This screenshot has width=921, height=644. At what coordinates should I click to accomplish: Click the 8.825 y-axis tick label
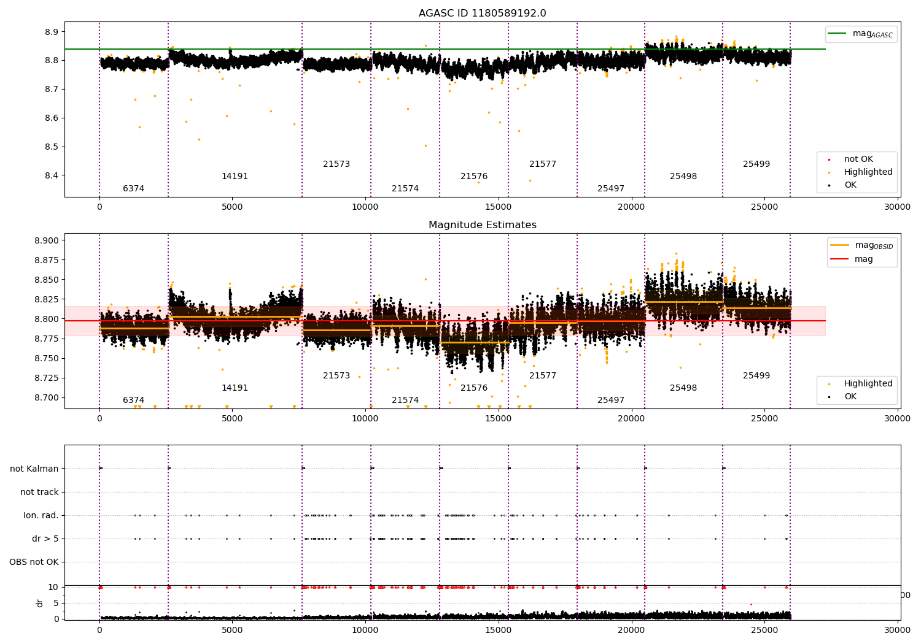pos(47,300)
